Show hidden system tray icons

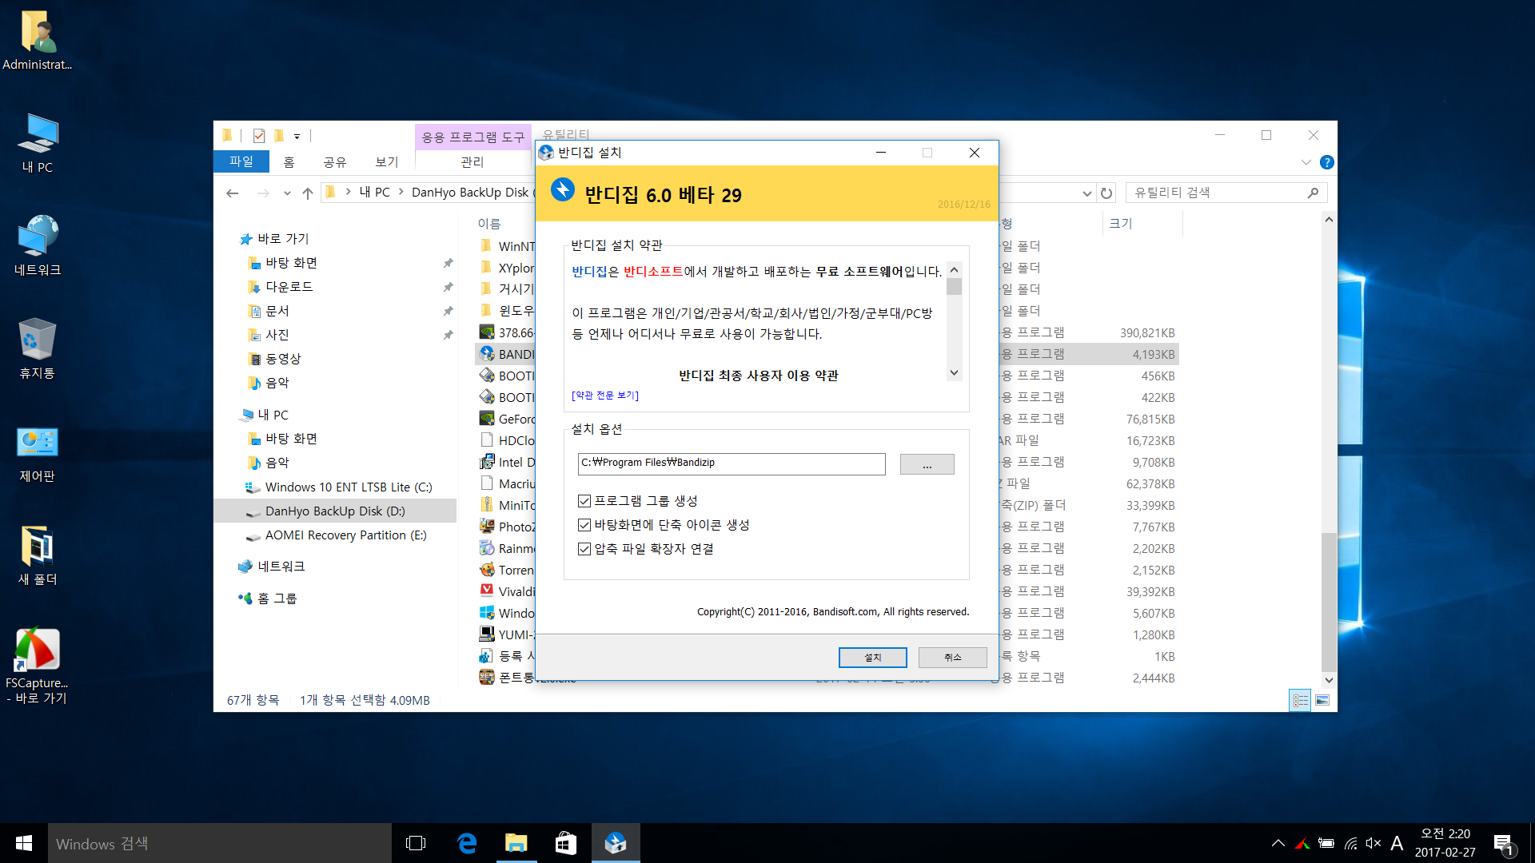point(1278,843)
